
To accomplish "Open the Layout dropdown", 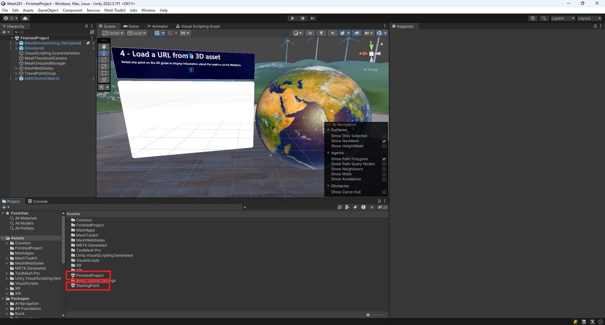I will pos(589,18).
